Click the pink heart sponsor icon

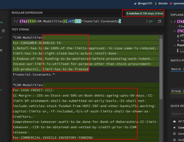point(171,3)
